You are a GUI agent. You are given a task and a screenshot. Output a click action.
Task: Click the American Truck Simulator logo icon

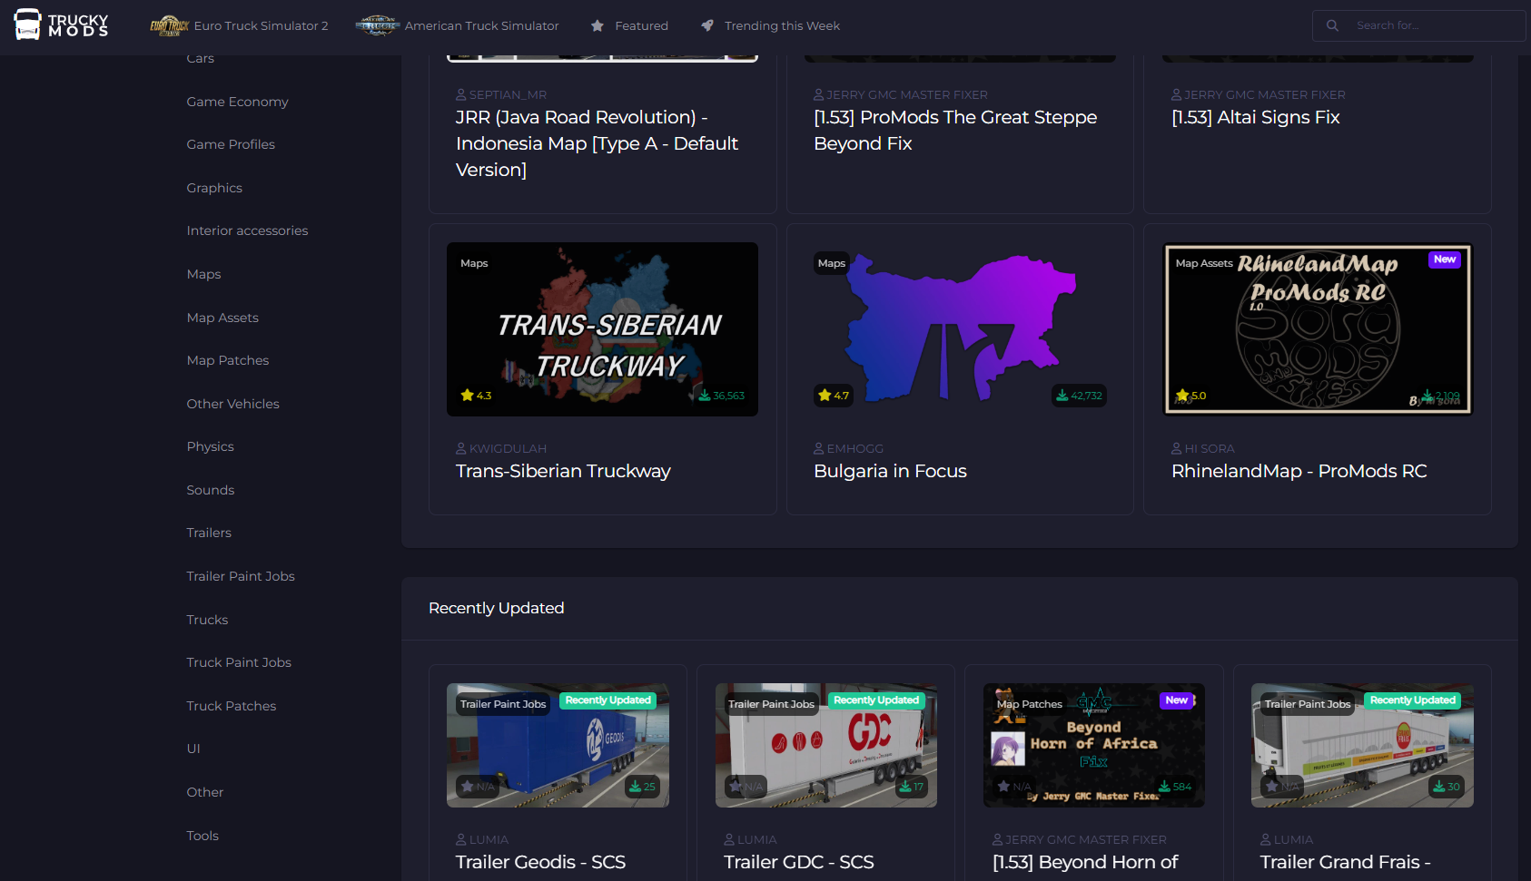coord(377,25)
